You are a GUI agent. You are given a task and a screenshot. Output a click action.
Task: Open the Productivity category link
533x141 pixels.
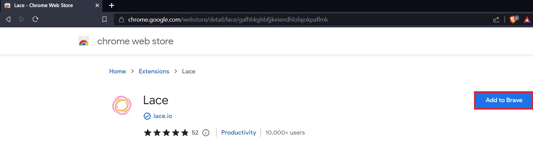pos(239,133)
